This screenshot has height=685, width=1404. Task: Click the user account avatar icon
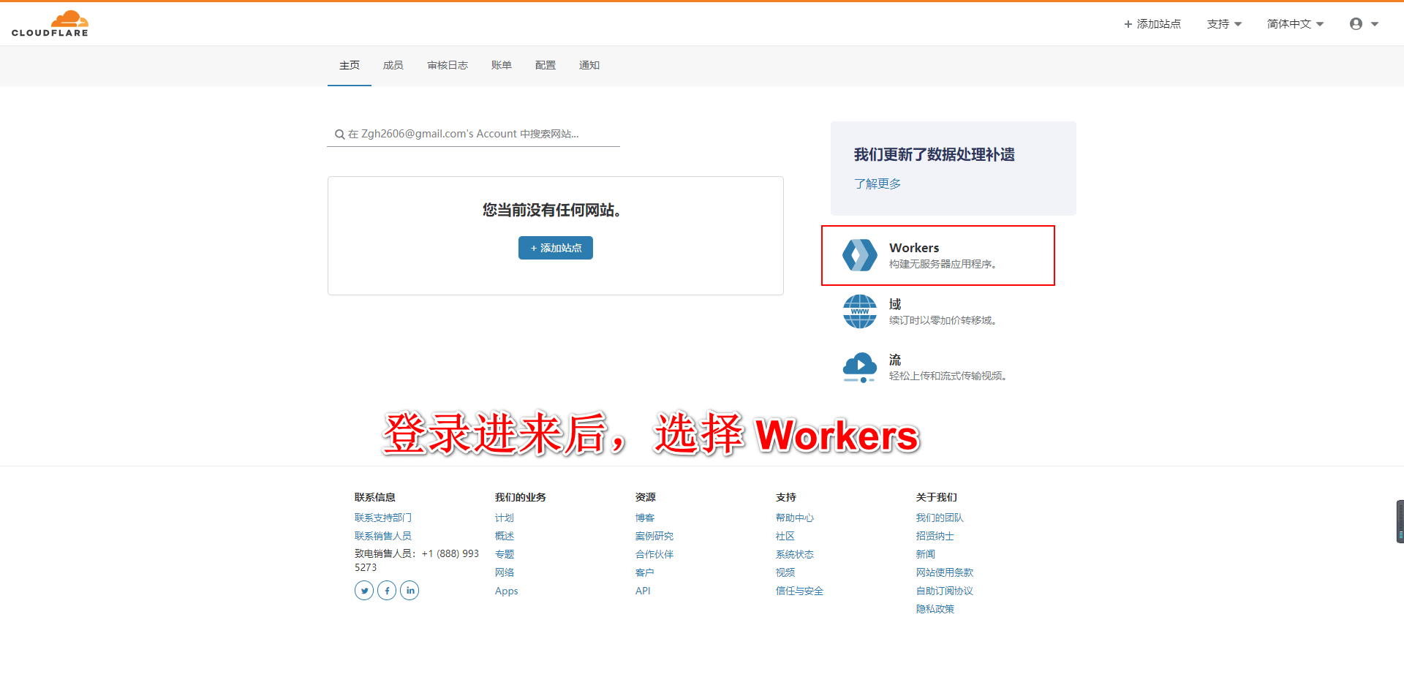[x=1356, y=24]
